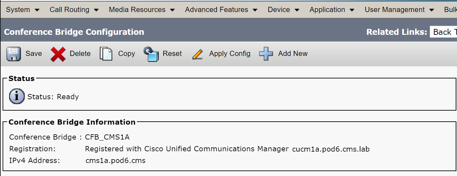457x176 pixels.
Task: Expand the User Management dropdown arrow
Action: [x=432, y=10]
